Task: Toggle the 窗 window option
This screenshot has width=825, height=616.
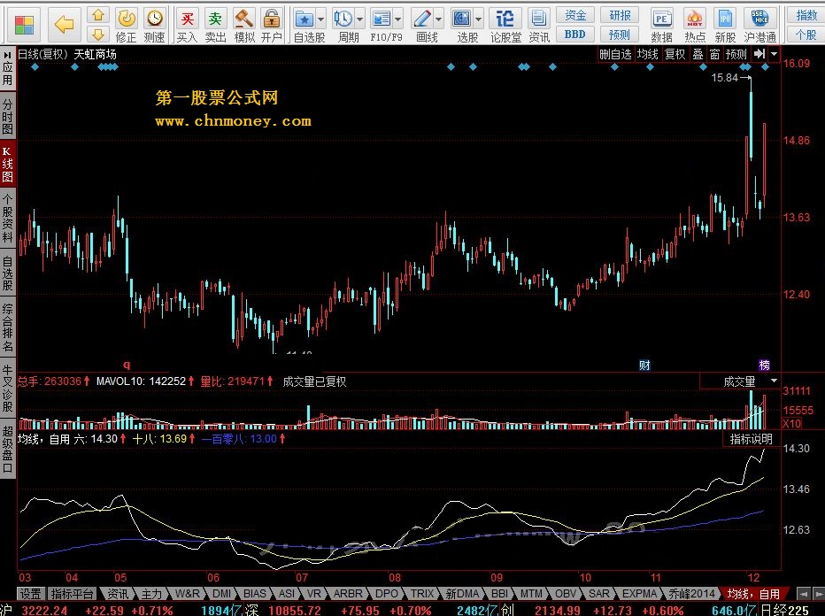Action: pos(714,54)
